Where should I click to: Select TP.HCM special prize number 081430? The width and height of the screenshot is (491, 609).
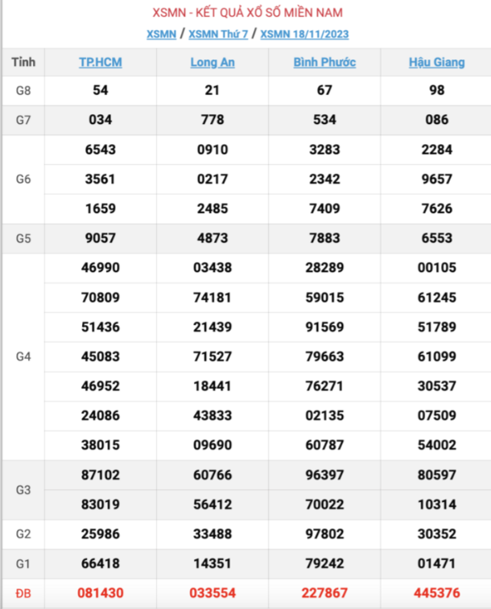(x=101, y=593)
